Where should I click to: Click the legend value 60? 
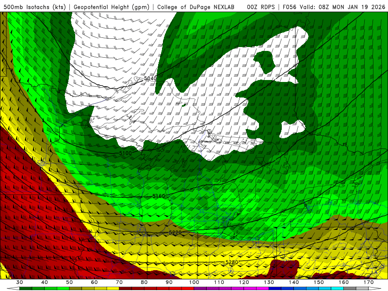click(94, 282)
